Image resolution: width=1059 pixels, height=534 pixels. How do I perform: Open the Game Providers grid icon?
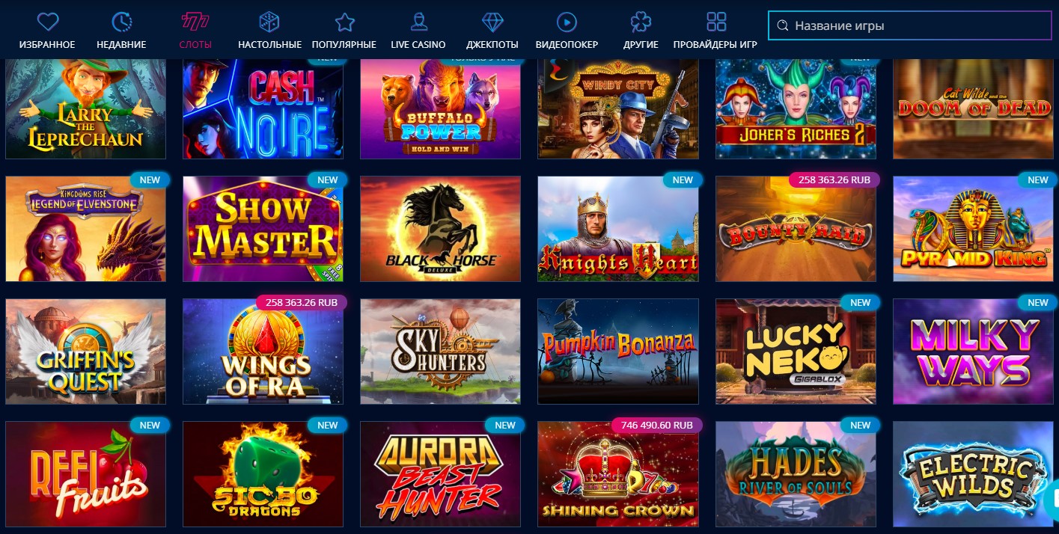(716, 21)
